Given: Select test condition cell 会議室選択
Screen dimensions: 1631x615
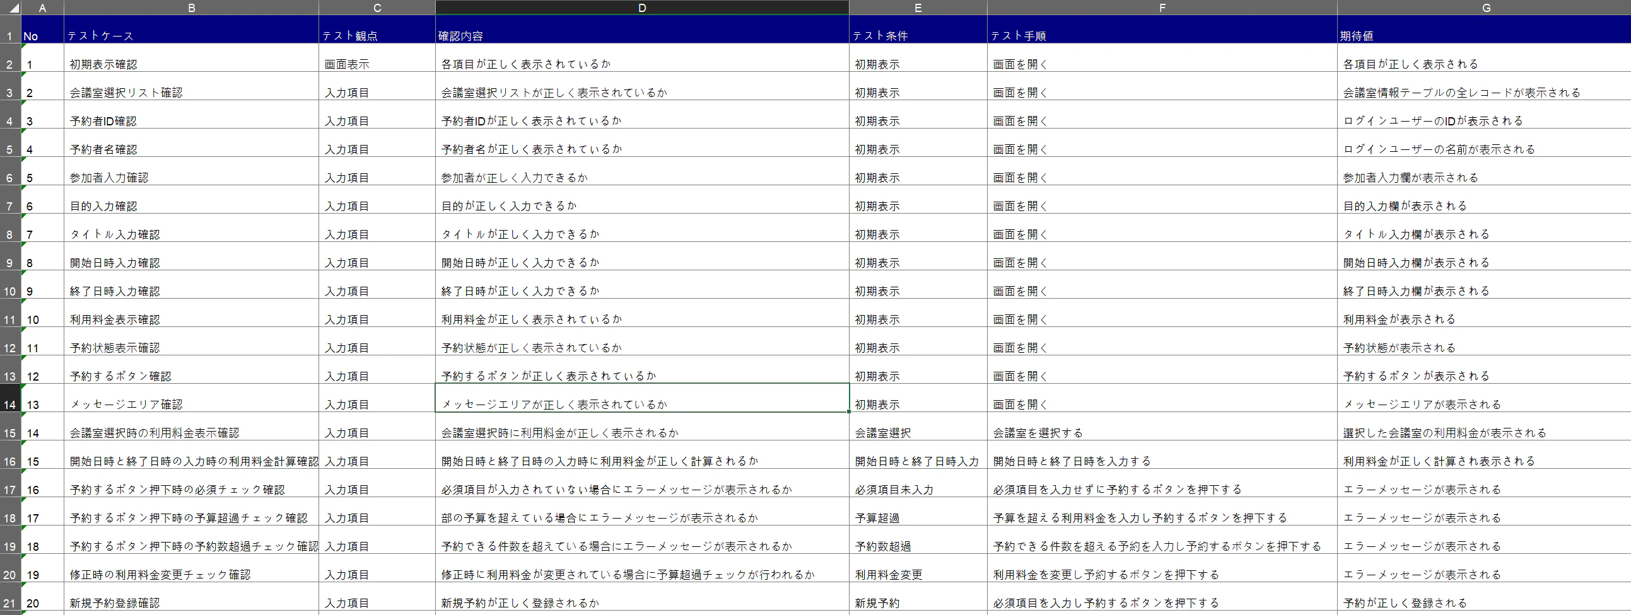Looking at the screenshot, I should tap(918, 427).
